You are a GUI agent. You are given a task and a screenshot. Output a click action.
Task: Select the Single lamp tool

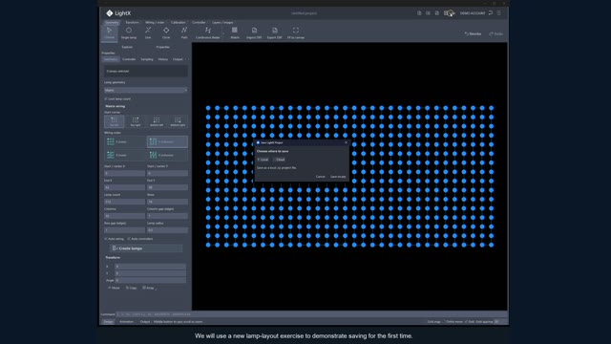(x=129, y=32)
